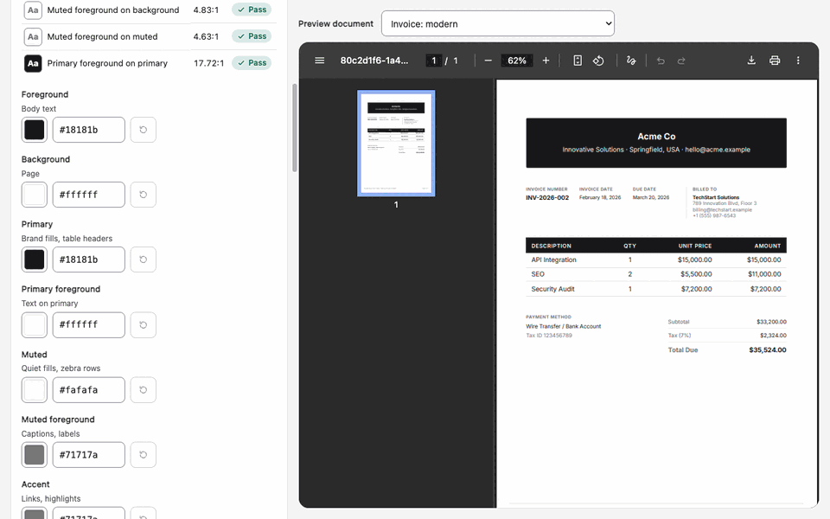Zoom in with the plus icon
This screenshot has height=519, width=830.
point(546,61)
